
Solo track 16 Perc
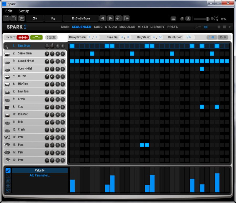coord(63,160)
